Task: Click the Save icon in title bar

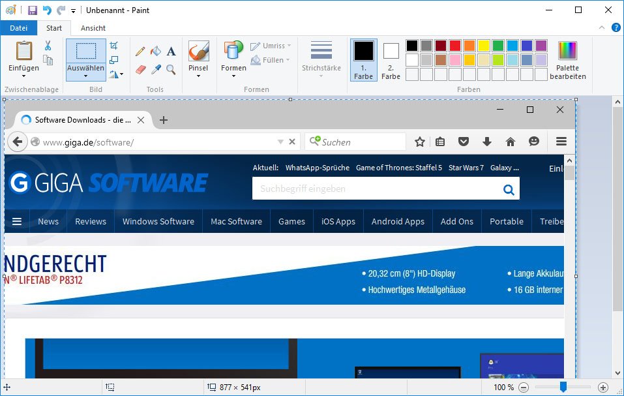Action: tap(32, 10)
